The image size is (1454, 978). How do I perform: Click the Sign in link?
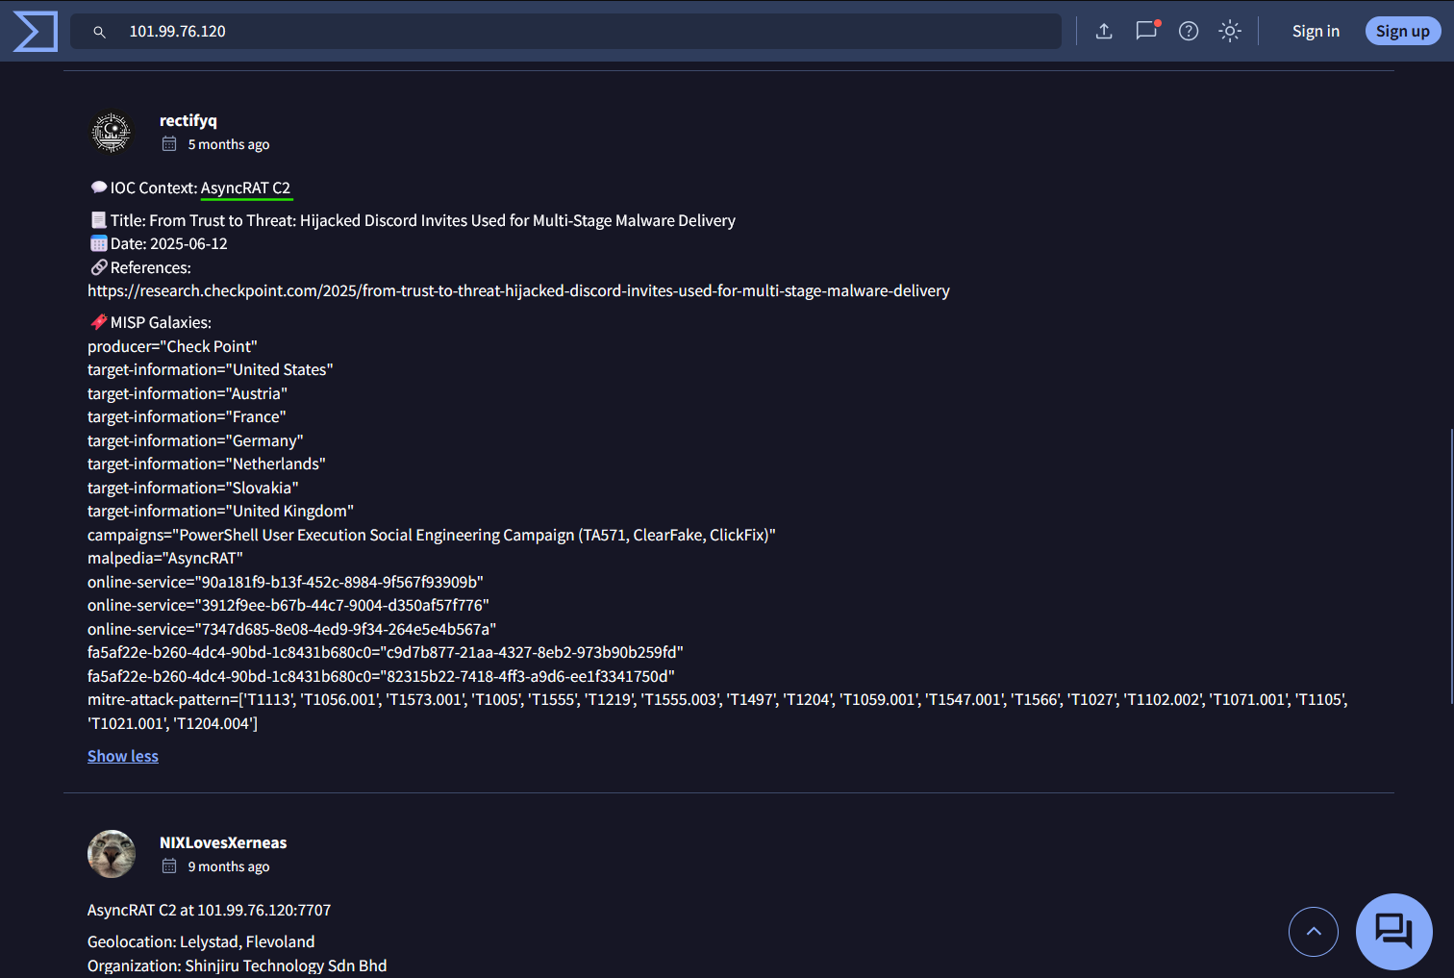pyautogui.click(x=1316, y=32)
